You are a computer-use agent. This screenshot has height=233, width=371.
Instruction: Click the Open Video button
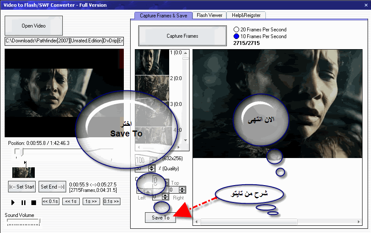coord(33,26)
